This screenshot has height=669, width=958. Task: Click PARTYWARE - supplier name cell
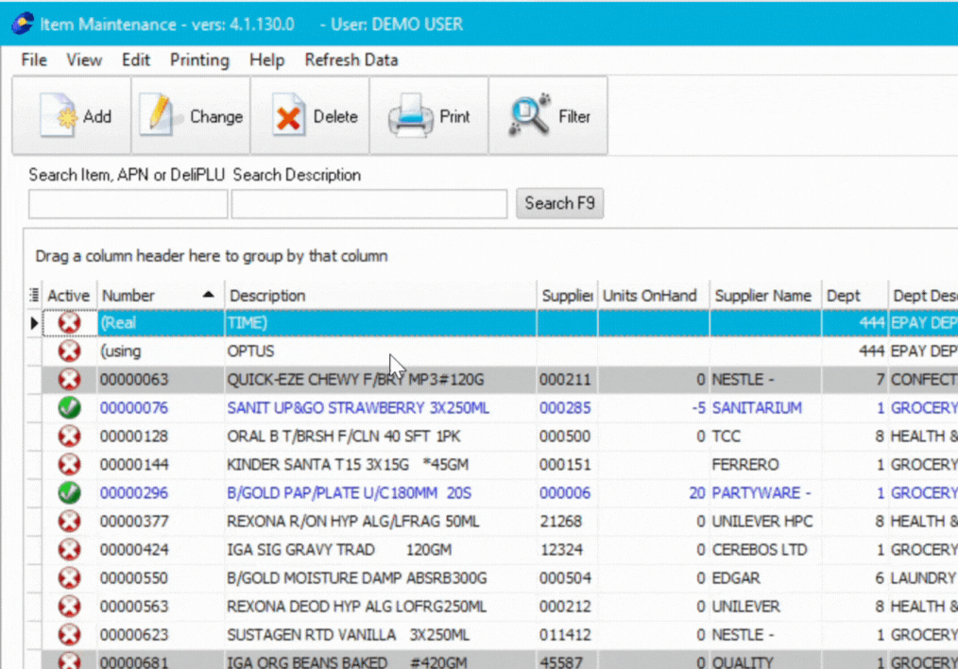765,493
